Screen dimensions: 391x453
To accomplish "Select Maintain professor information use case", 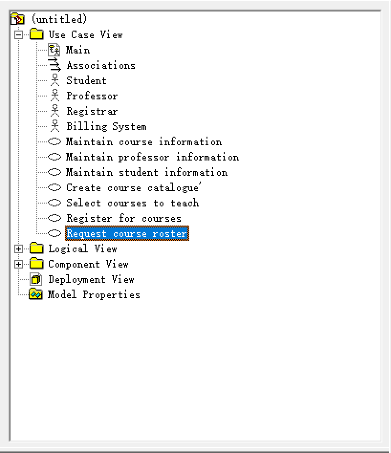I will point(152,157).
